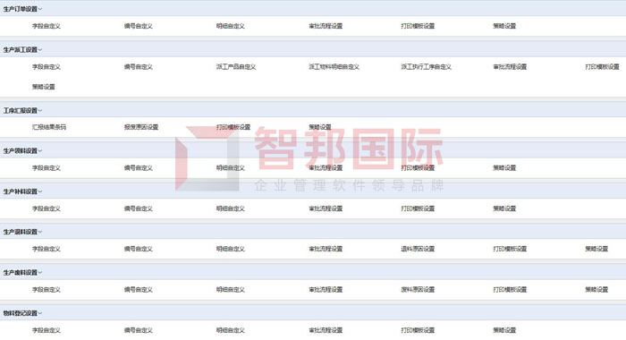Open 明细自定义 under 生产订单设置
Image resolution: width=626 pixels, height=340 pixels.
click(x=231, y=26)
